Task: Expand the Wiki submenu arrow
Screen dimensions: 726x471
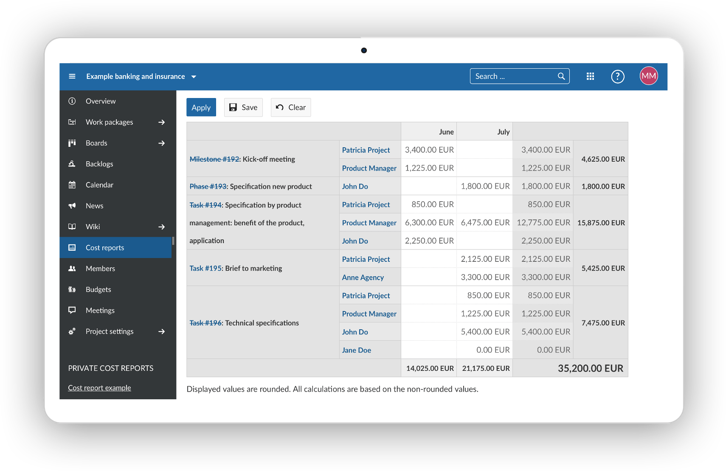Action: (161, 227)
